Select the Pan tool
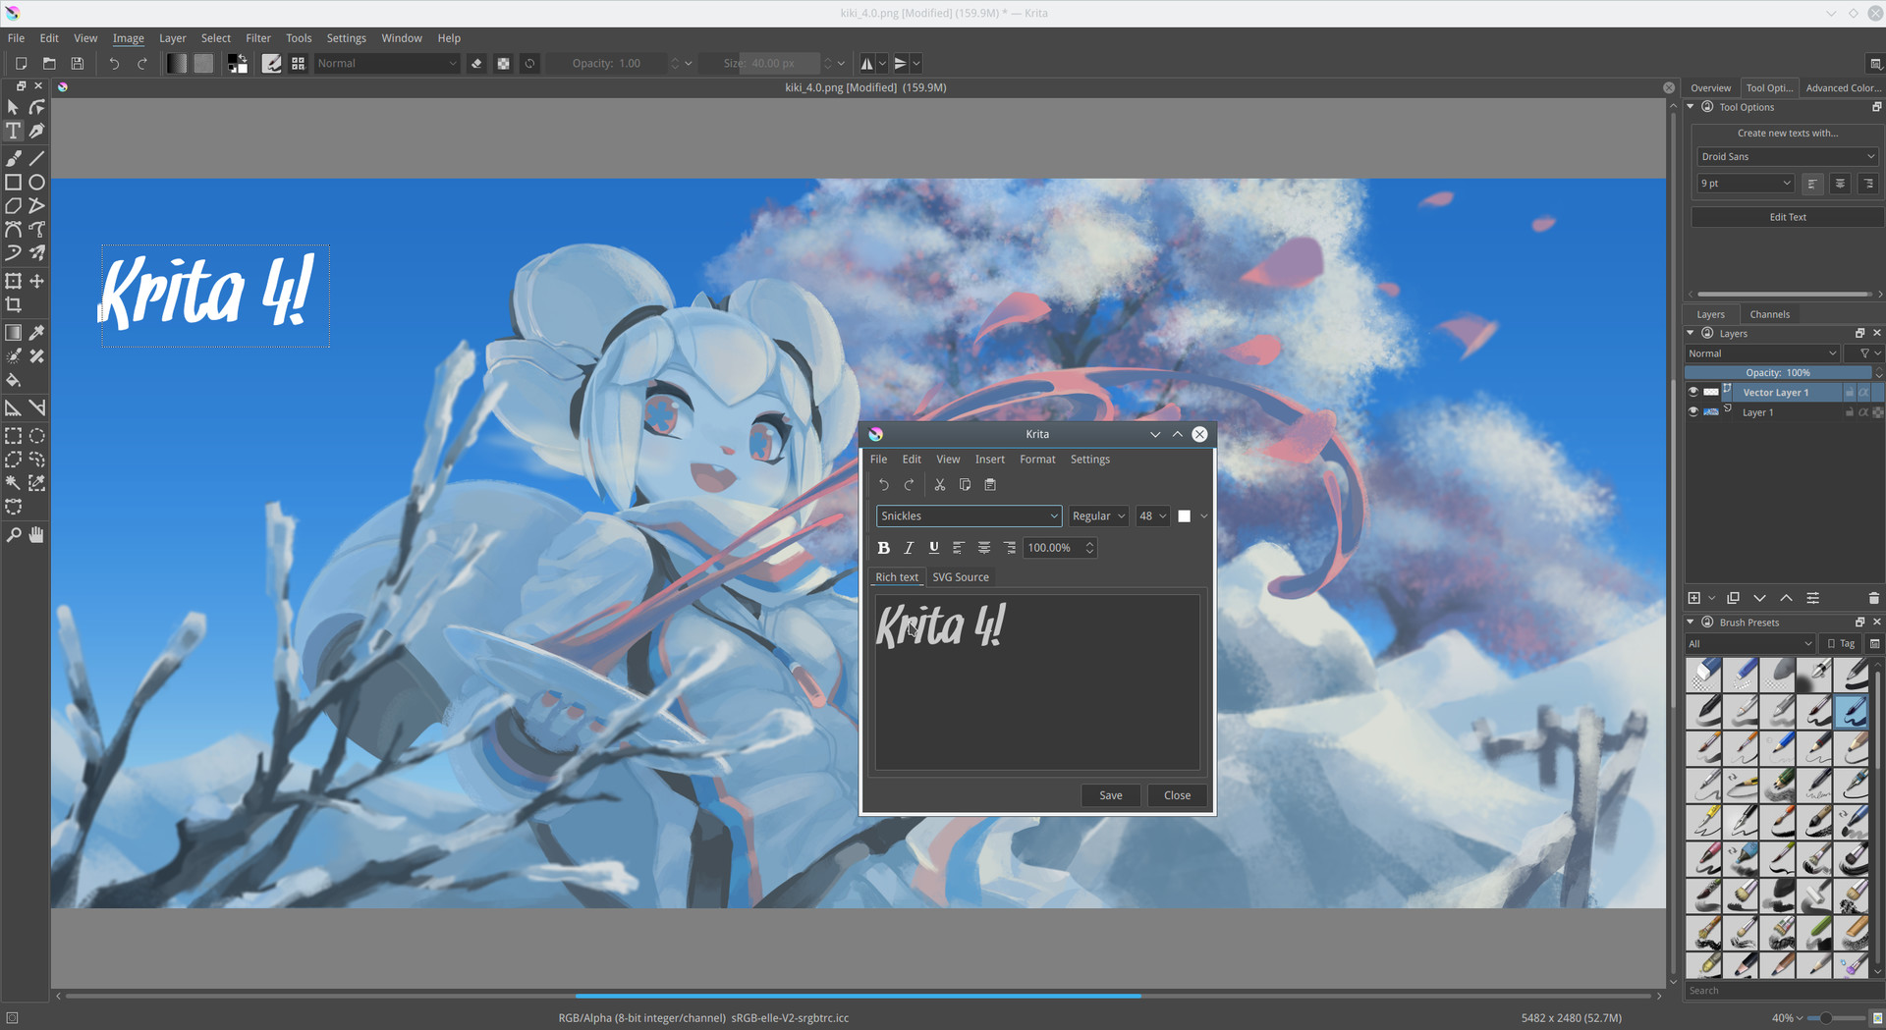This screenshot has width=1886, height=1030. point(37,534)
